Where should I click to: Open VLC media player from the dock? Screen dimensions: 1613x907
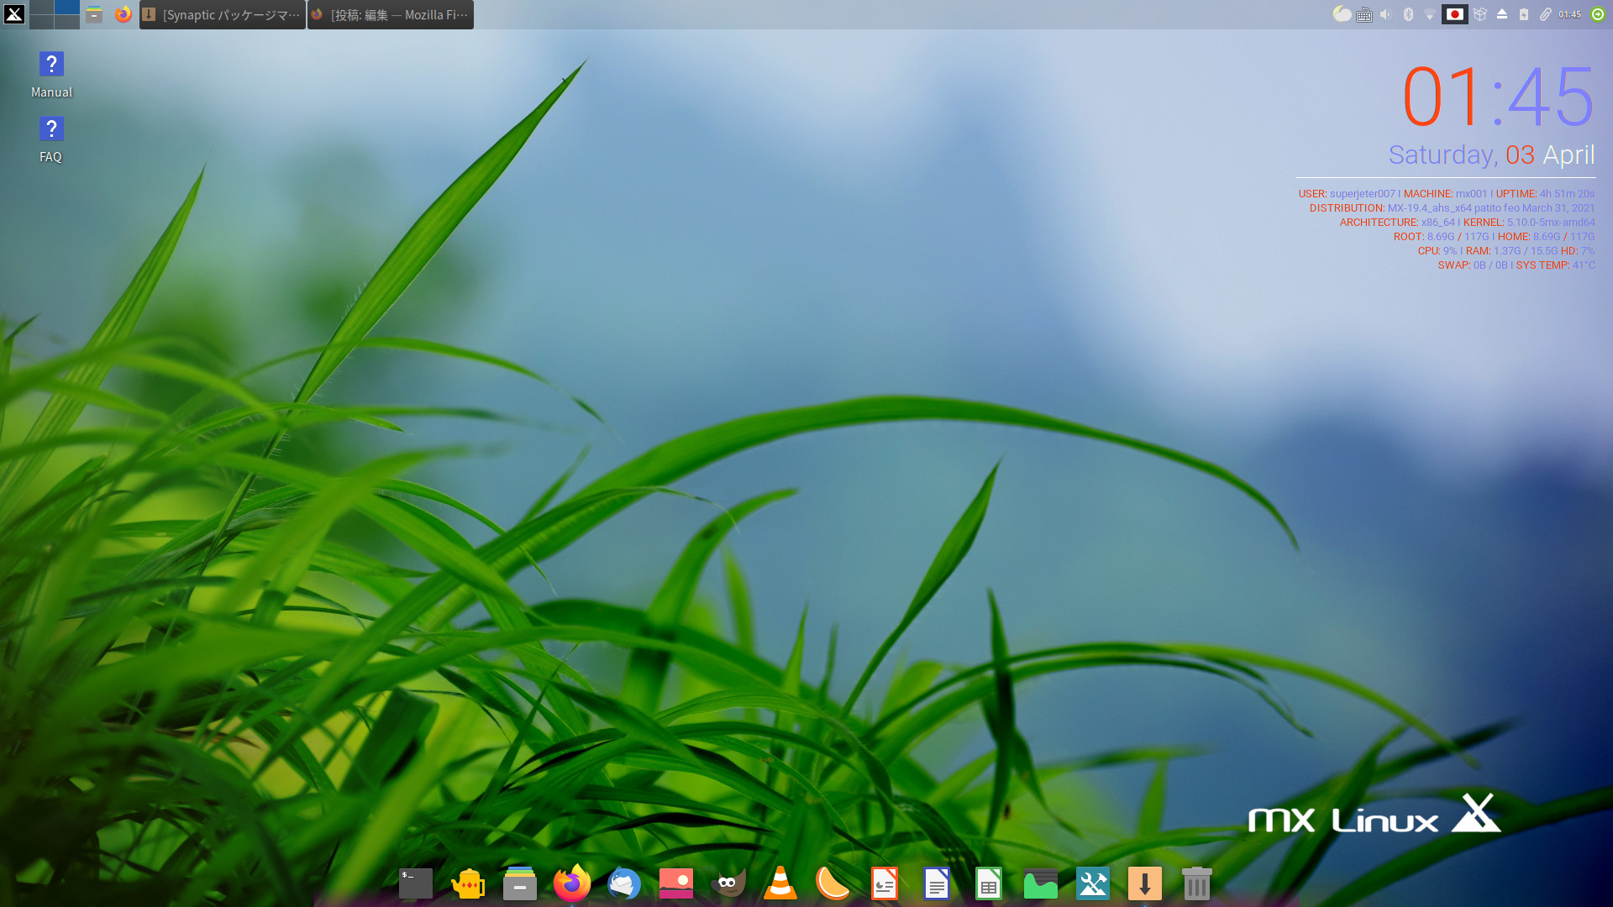pyautogui.click(x=780, y=883)
